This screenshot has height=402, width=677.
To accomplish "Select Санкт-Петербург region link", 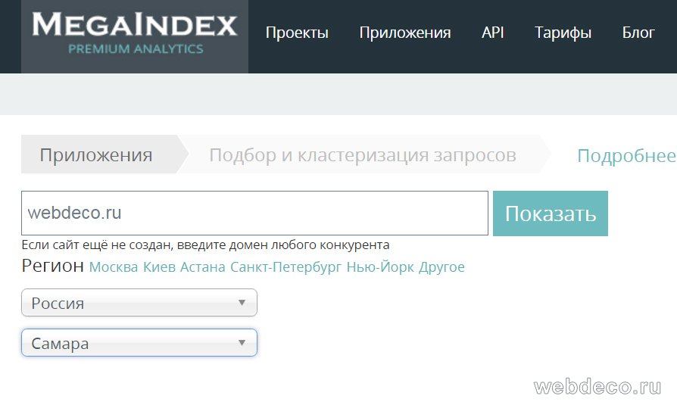I will (x=285, y=267).
